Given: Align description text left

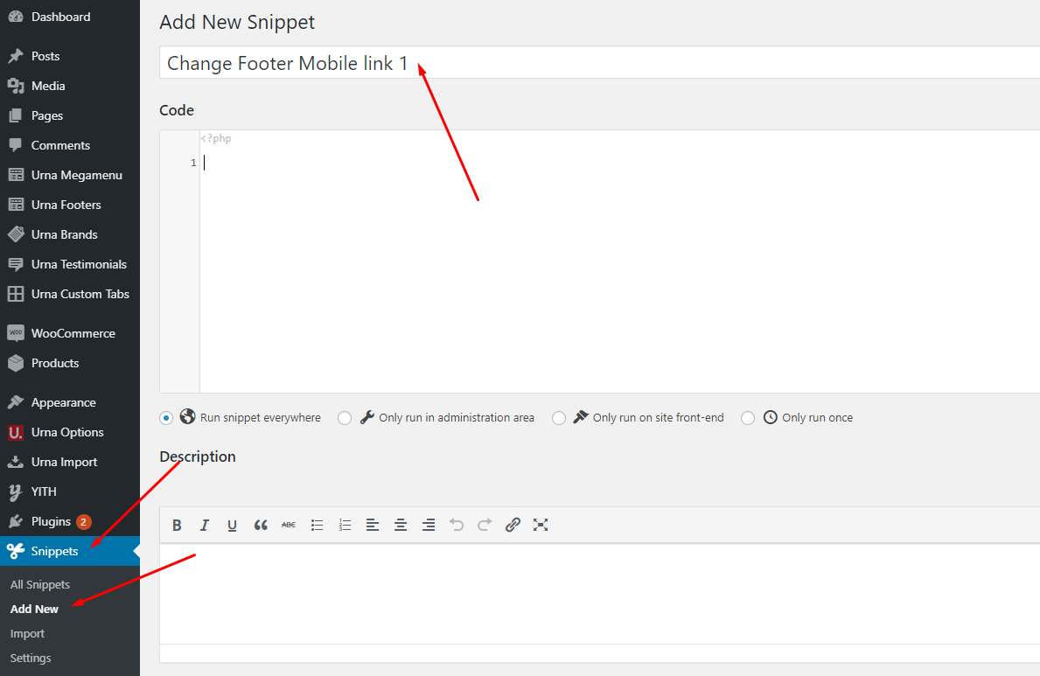Looking at the screenshot, I should [373, 526].
